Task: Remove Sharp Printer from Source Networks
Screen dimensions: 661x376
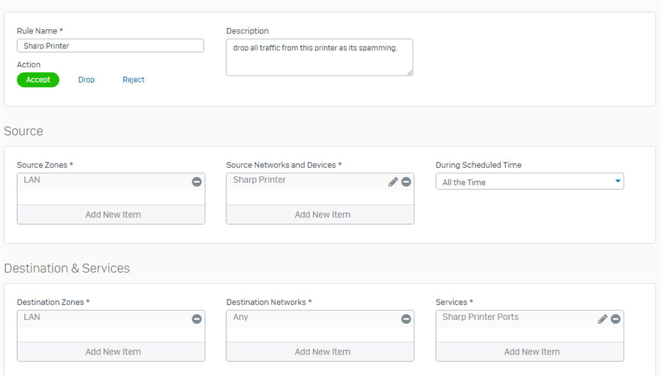Action: [x=406, y=182]
